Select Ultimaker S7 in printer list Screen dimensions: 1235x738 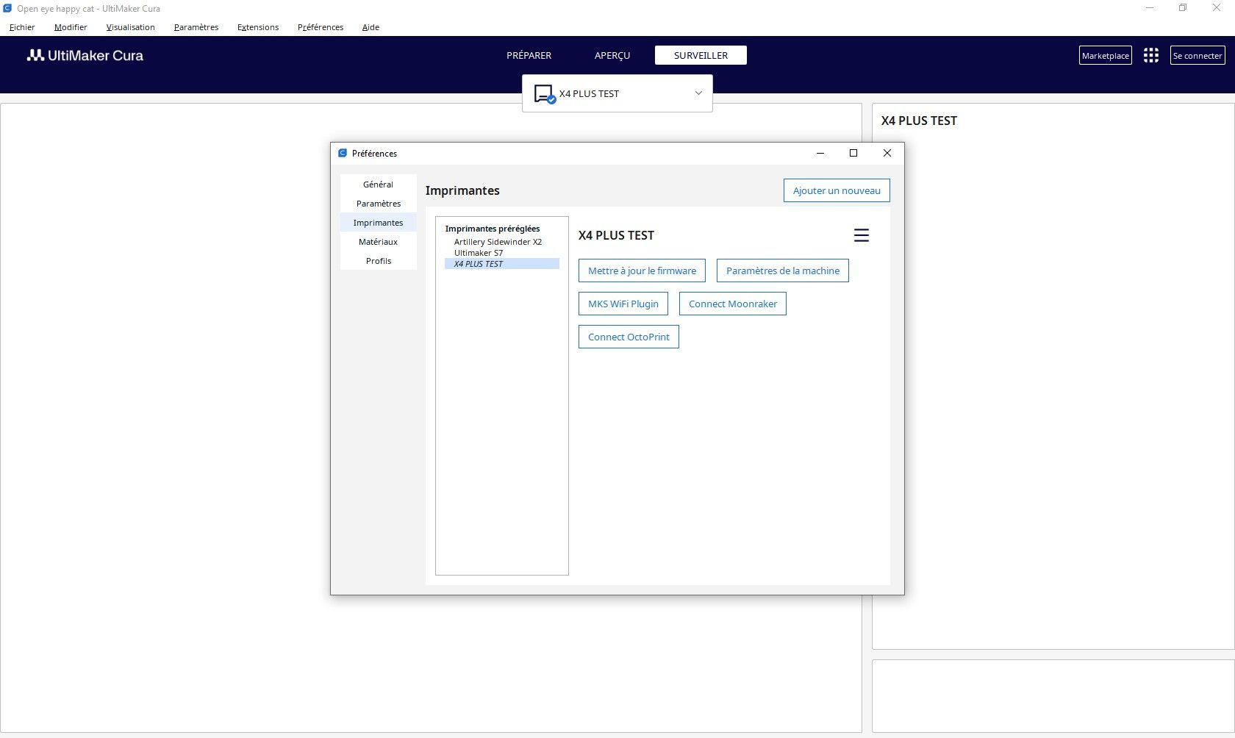pos(479,253)
